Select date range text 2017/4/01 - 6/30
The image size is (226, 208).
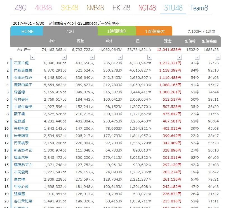pyautogui.click(x=29, y=23)
